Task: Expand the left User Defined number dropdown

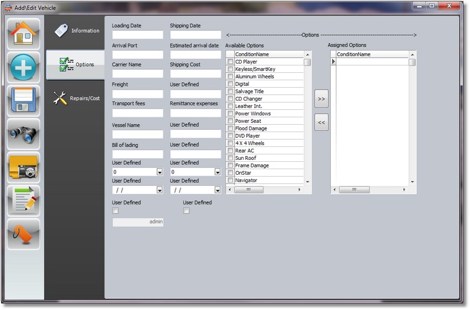Action: (x=160, y=172)
